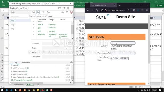Open the Windows Start menu
This screenshot has width=164, height=92.
[x=2, y=90]
